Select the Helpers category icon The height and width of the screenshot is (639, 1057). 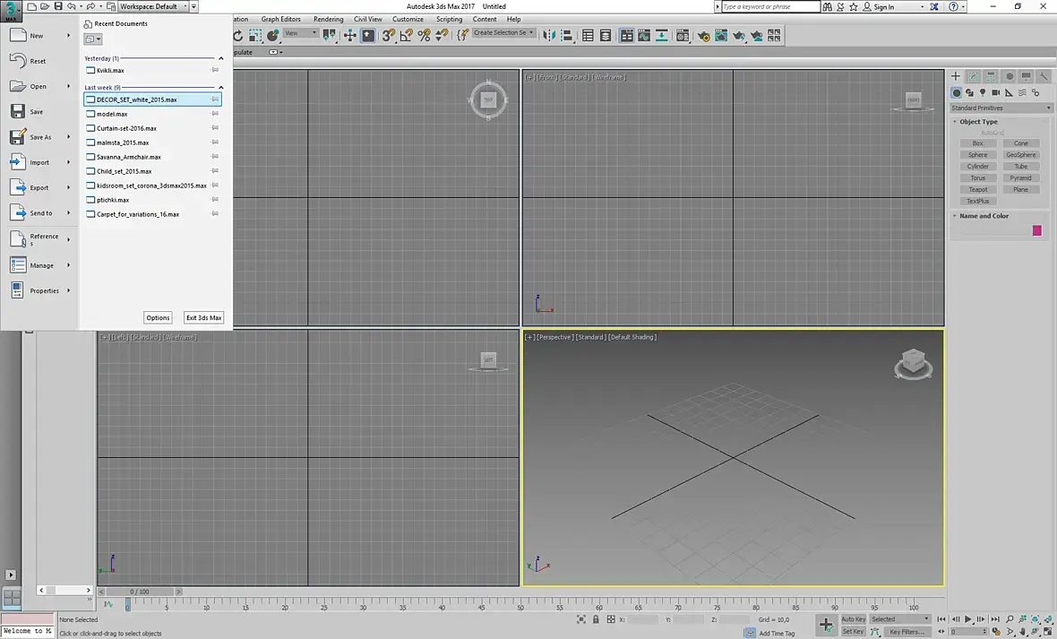(1010, 92)
